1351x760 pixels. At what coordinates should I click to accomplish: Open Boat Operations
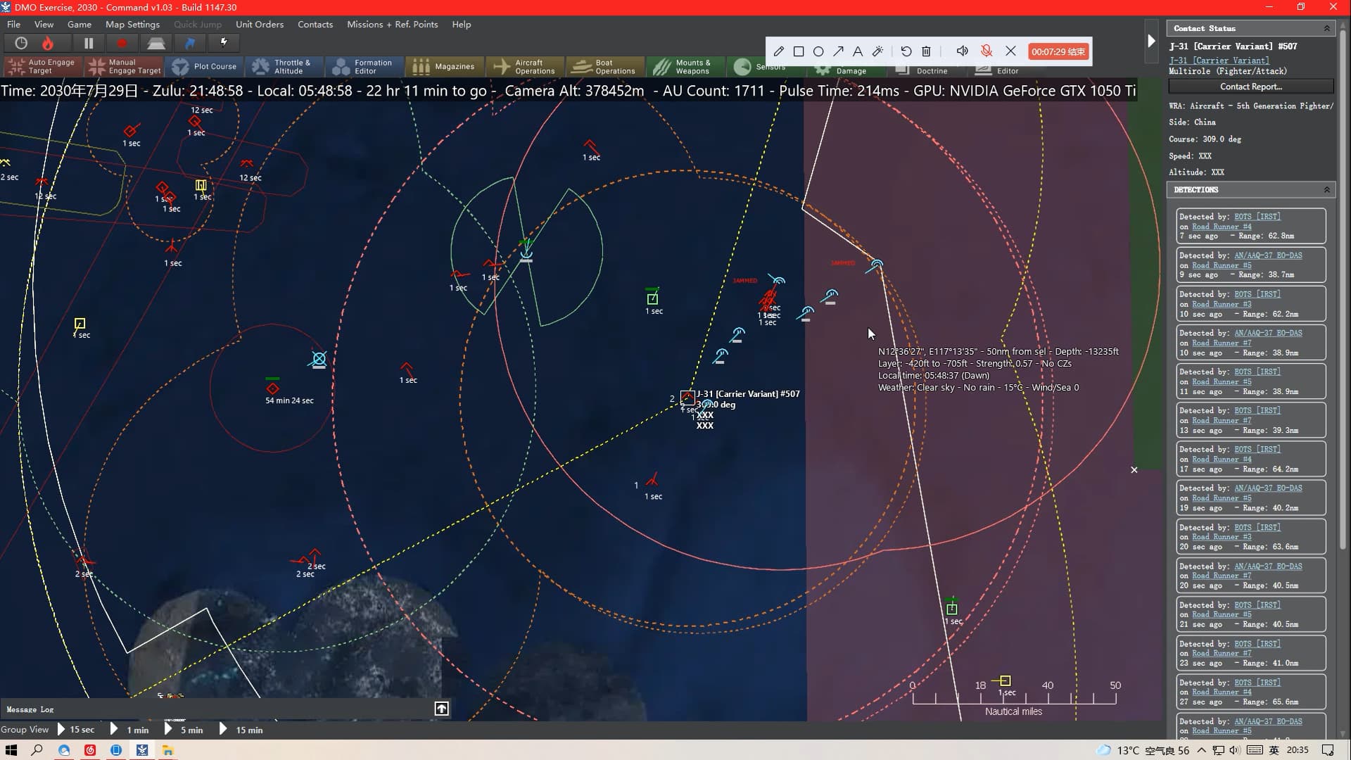(x=605, y=66)
